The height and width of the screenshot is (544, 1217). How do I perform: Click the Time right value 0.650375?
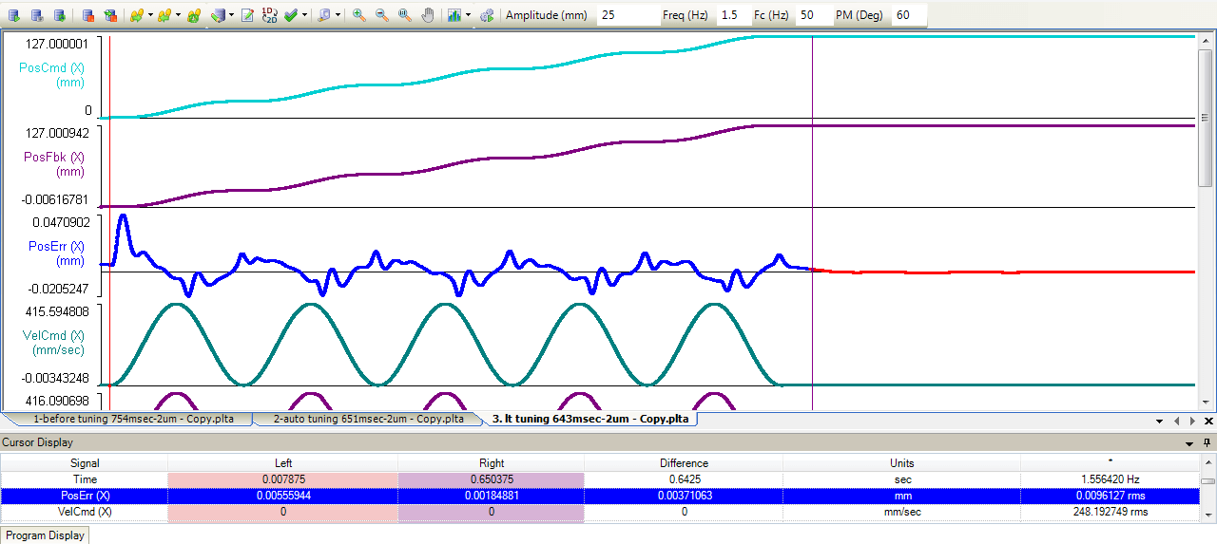click(491, 479)
